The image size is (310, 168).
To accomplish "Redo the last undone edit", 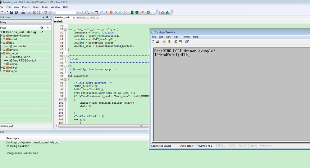I will click(50, 12).
